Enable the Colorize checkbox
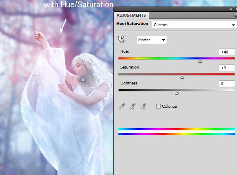 (158, 106)
